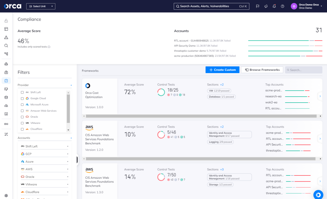Open the cloud icon in sidebar
Image resolution: width=327 pixels, height=199 pixels.
tap(6, 106)
